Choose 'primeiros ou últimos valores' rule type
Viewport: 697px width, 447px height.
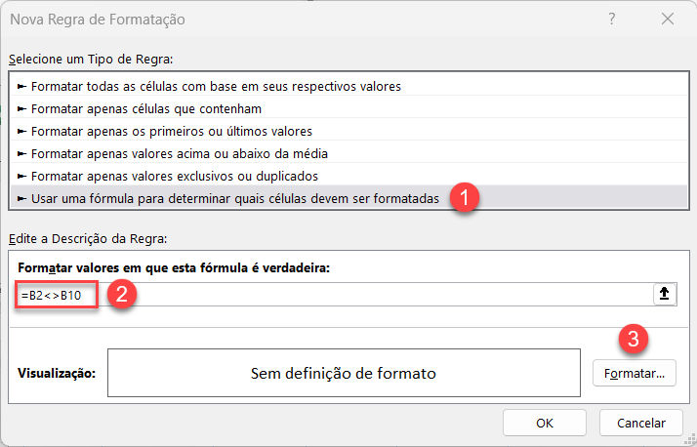tap(348, 131)
